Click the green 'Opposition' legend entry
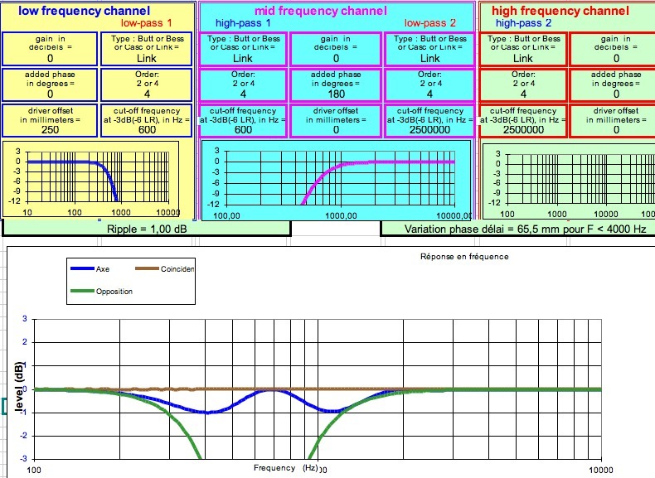Screen dimensions: 655x478 tap(101, 292)
